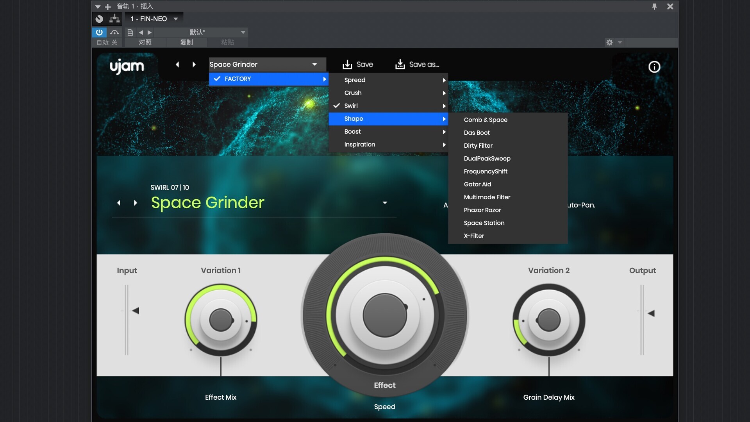Open the 默认* preset dropdown

click(x=202, y=32)
